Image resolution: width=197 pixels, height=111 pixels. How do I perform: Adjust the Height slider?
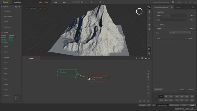[171, 29]
